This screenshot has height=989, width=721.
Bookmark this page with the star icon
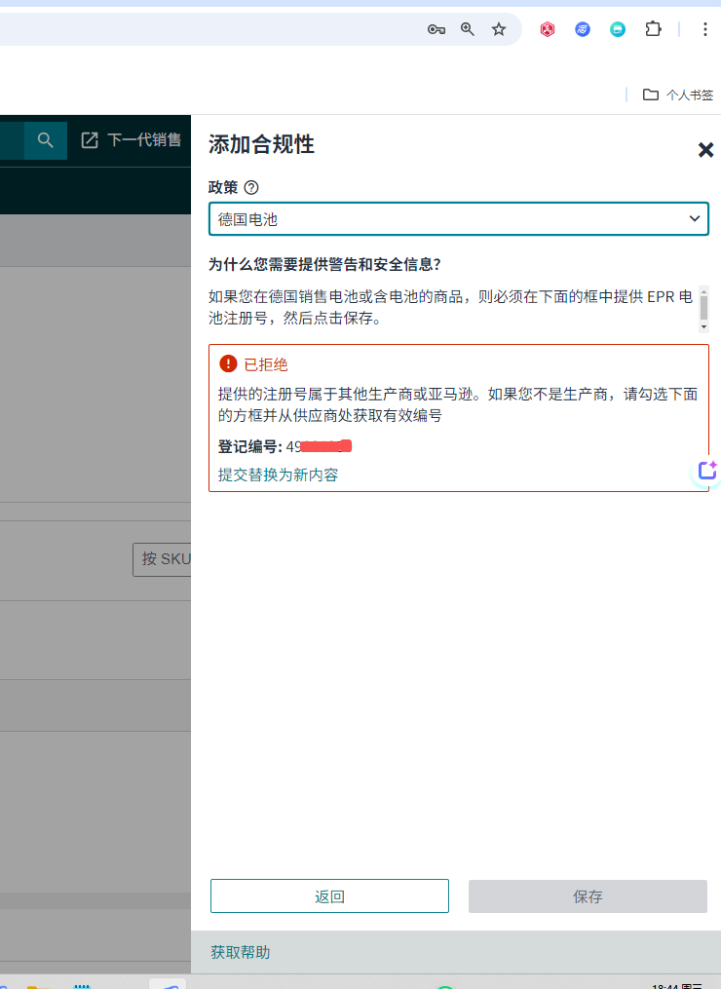499,29
